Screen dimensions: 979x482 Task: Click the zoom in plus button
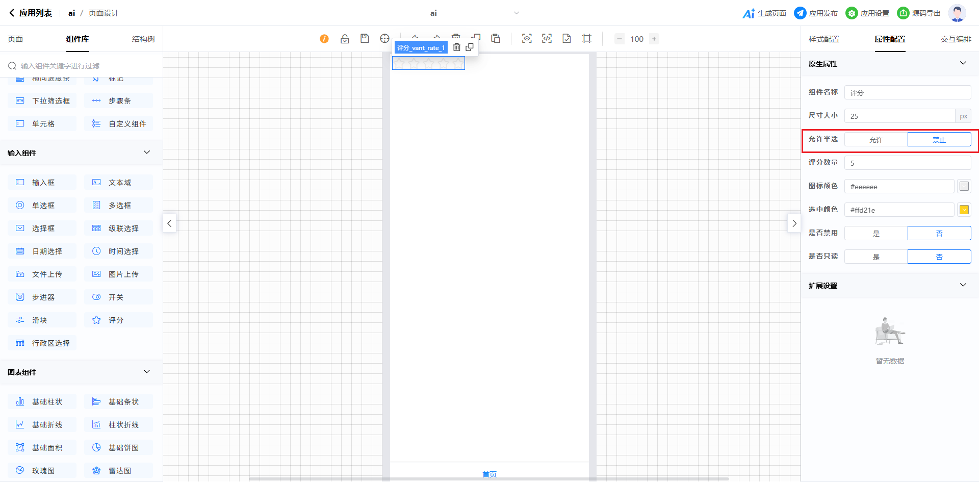coord(654,39)
